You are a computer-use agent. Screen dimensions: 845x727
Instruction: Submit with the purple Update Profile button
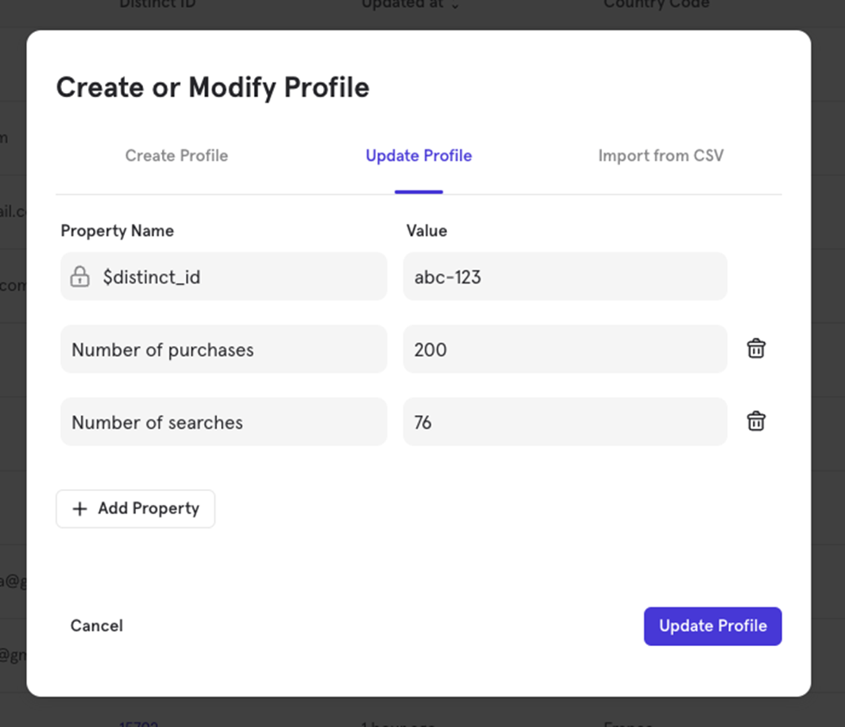pyautogui.click(x=712, y=626)
